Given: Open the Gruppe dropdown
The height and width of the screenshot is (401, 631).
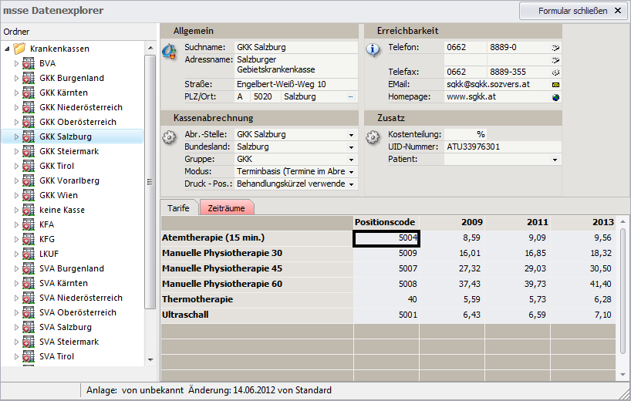Looking at the screenshot, I should click(351, 160).
